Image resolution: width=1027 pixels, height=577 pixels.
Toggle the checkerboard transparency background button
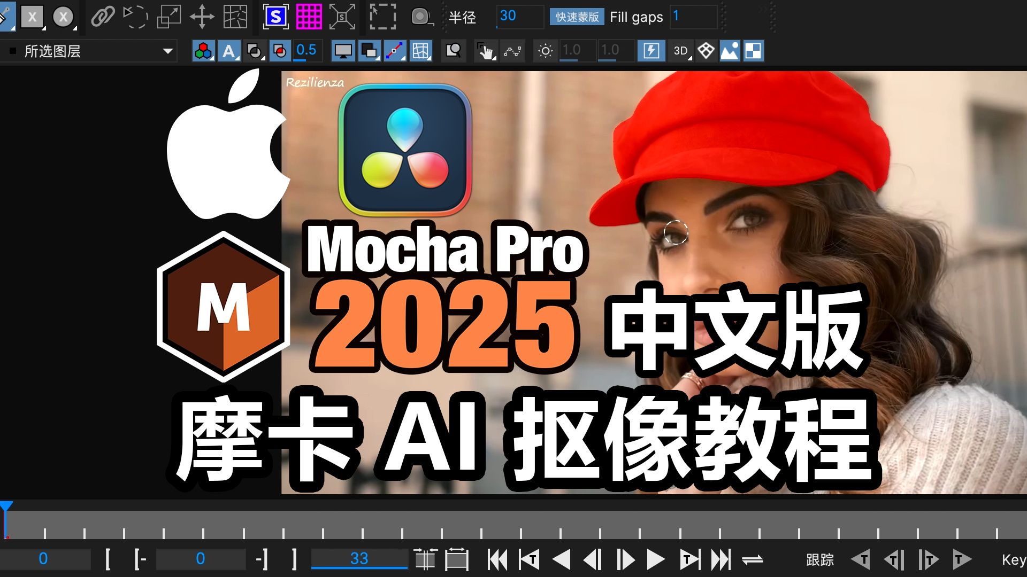(x=753, y=51)
